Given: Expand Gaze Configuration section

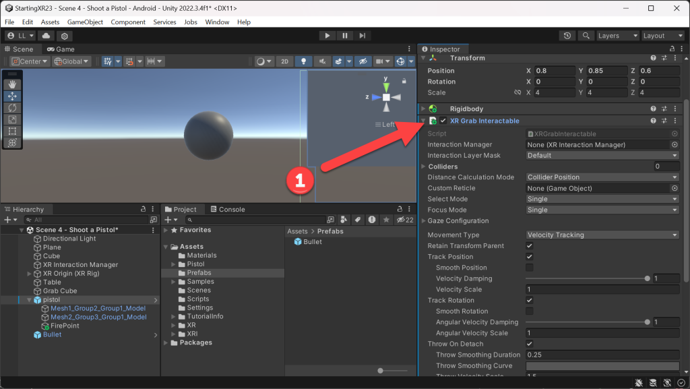Looking at the screenshot, I should 423,221.
